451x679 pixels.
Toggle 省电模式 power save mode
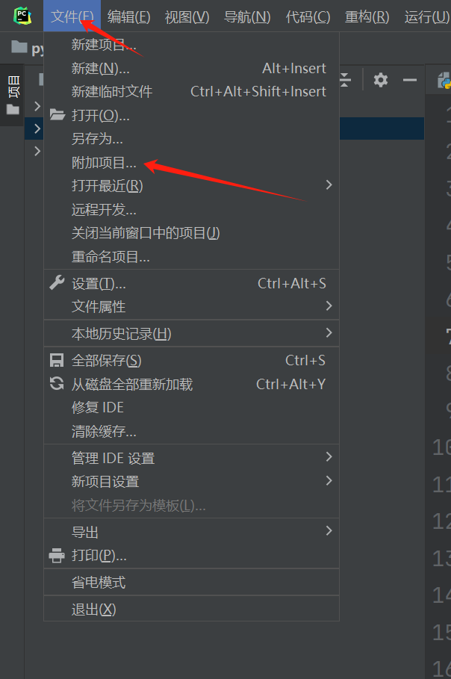pyautogui.click(x=191, y=583)
